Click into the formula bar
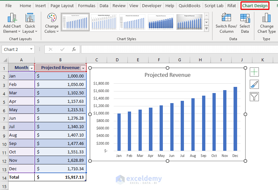The image size is (278, 190). (179, 49)
